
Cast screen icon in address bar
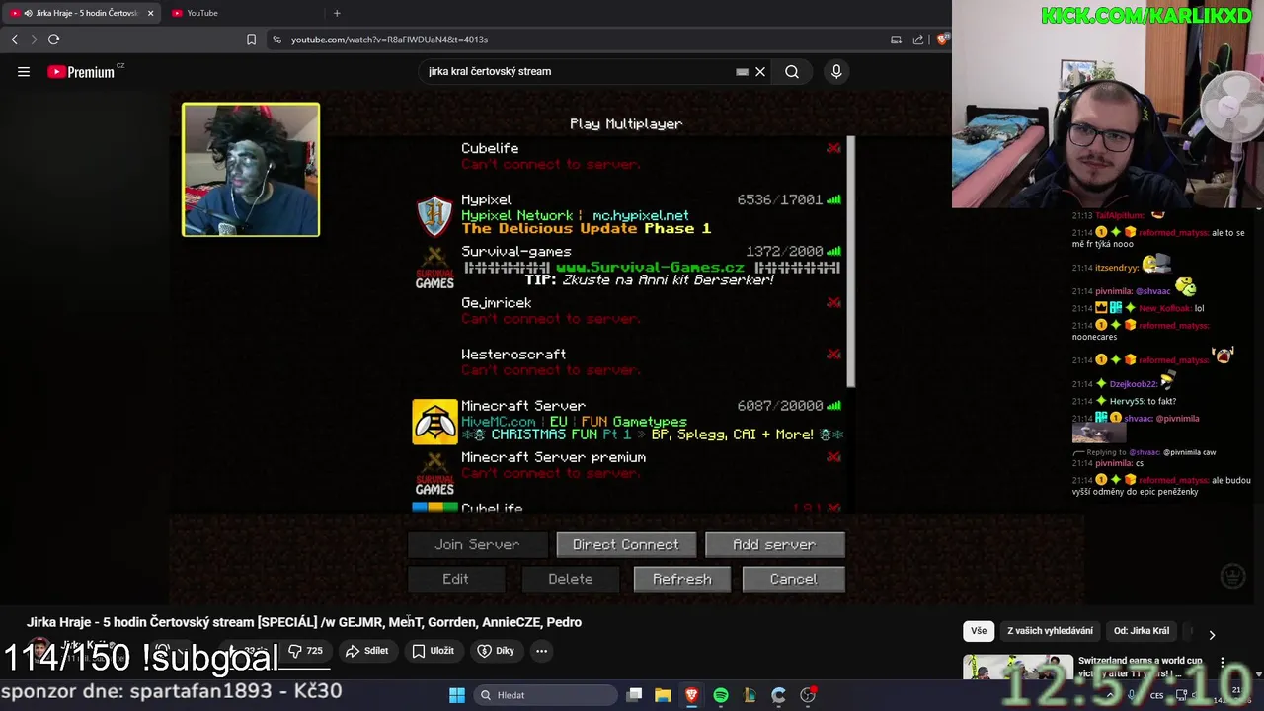896,39
